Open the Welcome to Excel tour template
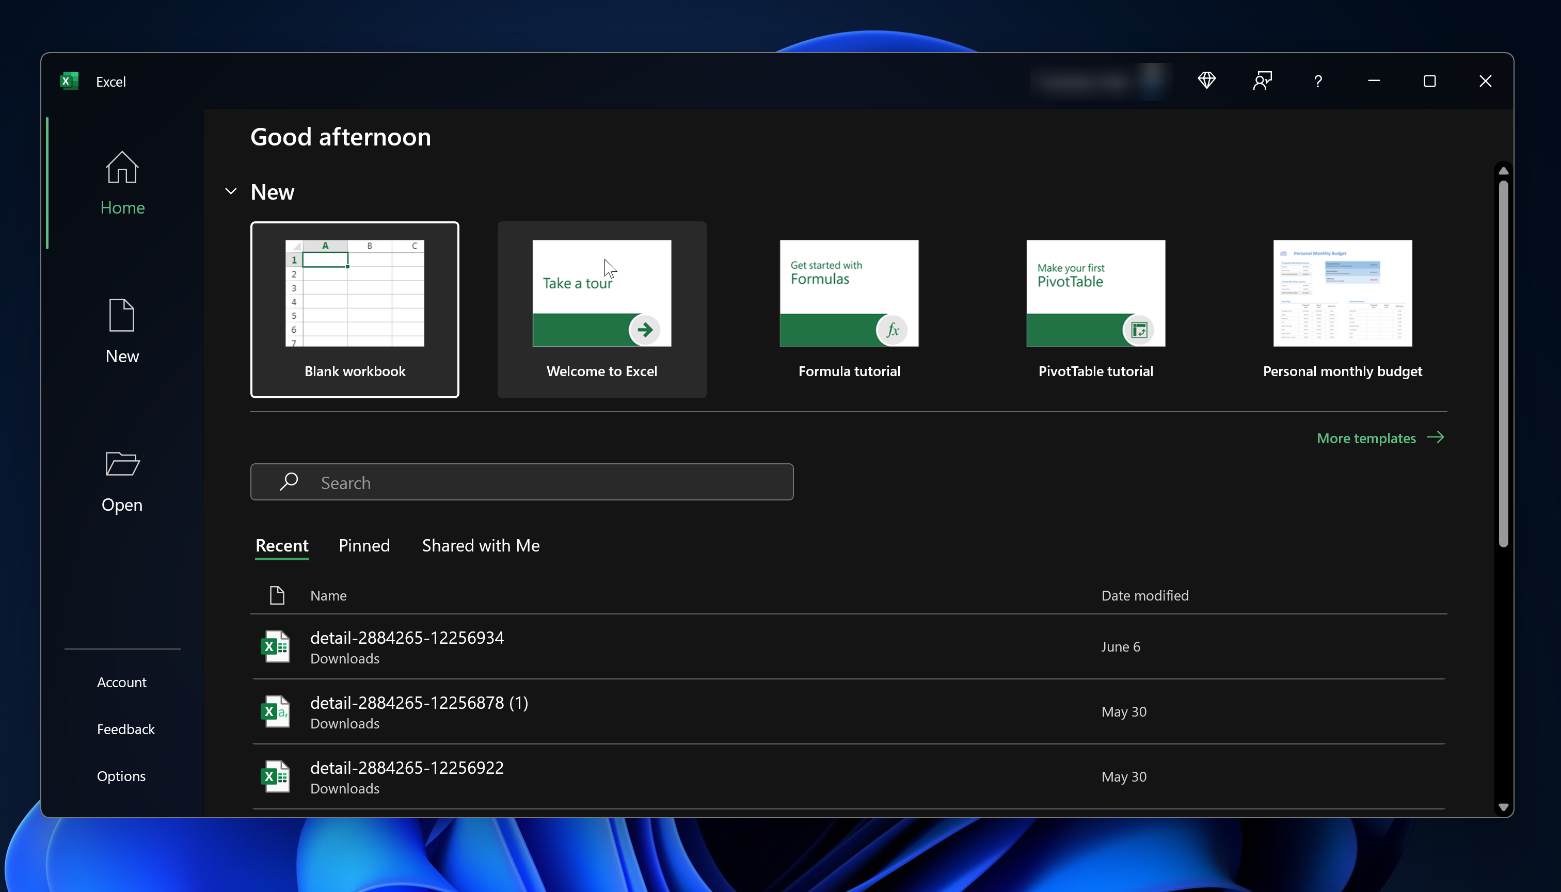The width and height of the screenshot is (1561, 892). [602, 310]
